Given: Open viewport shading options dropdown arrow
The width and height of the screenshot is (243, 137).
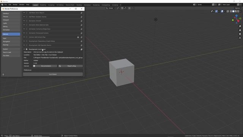Looking at the screenshot, I should (x=241, y=11).
